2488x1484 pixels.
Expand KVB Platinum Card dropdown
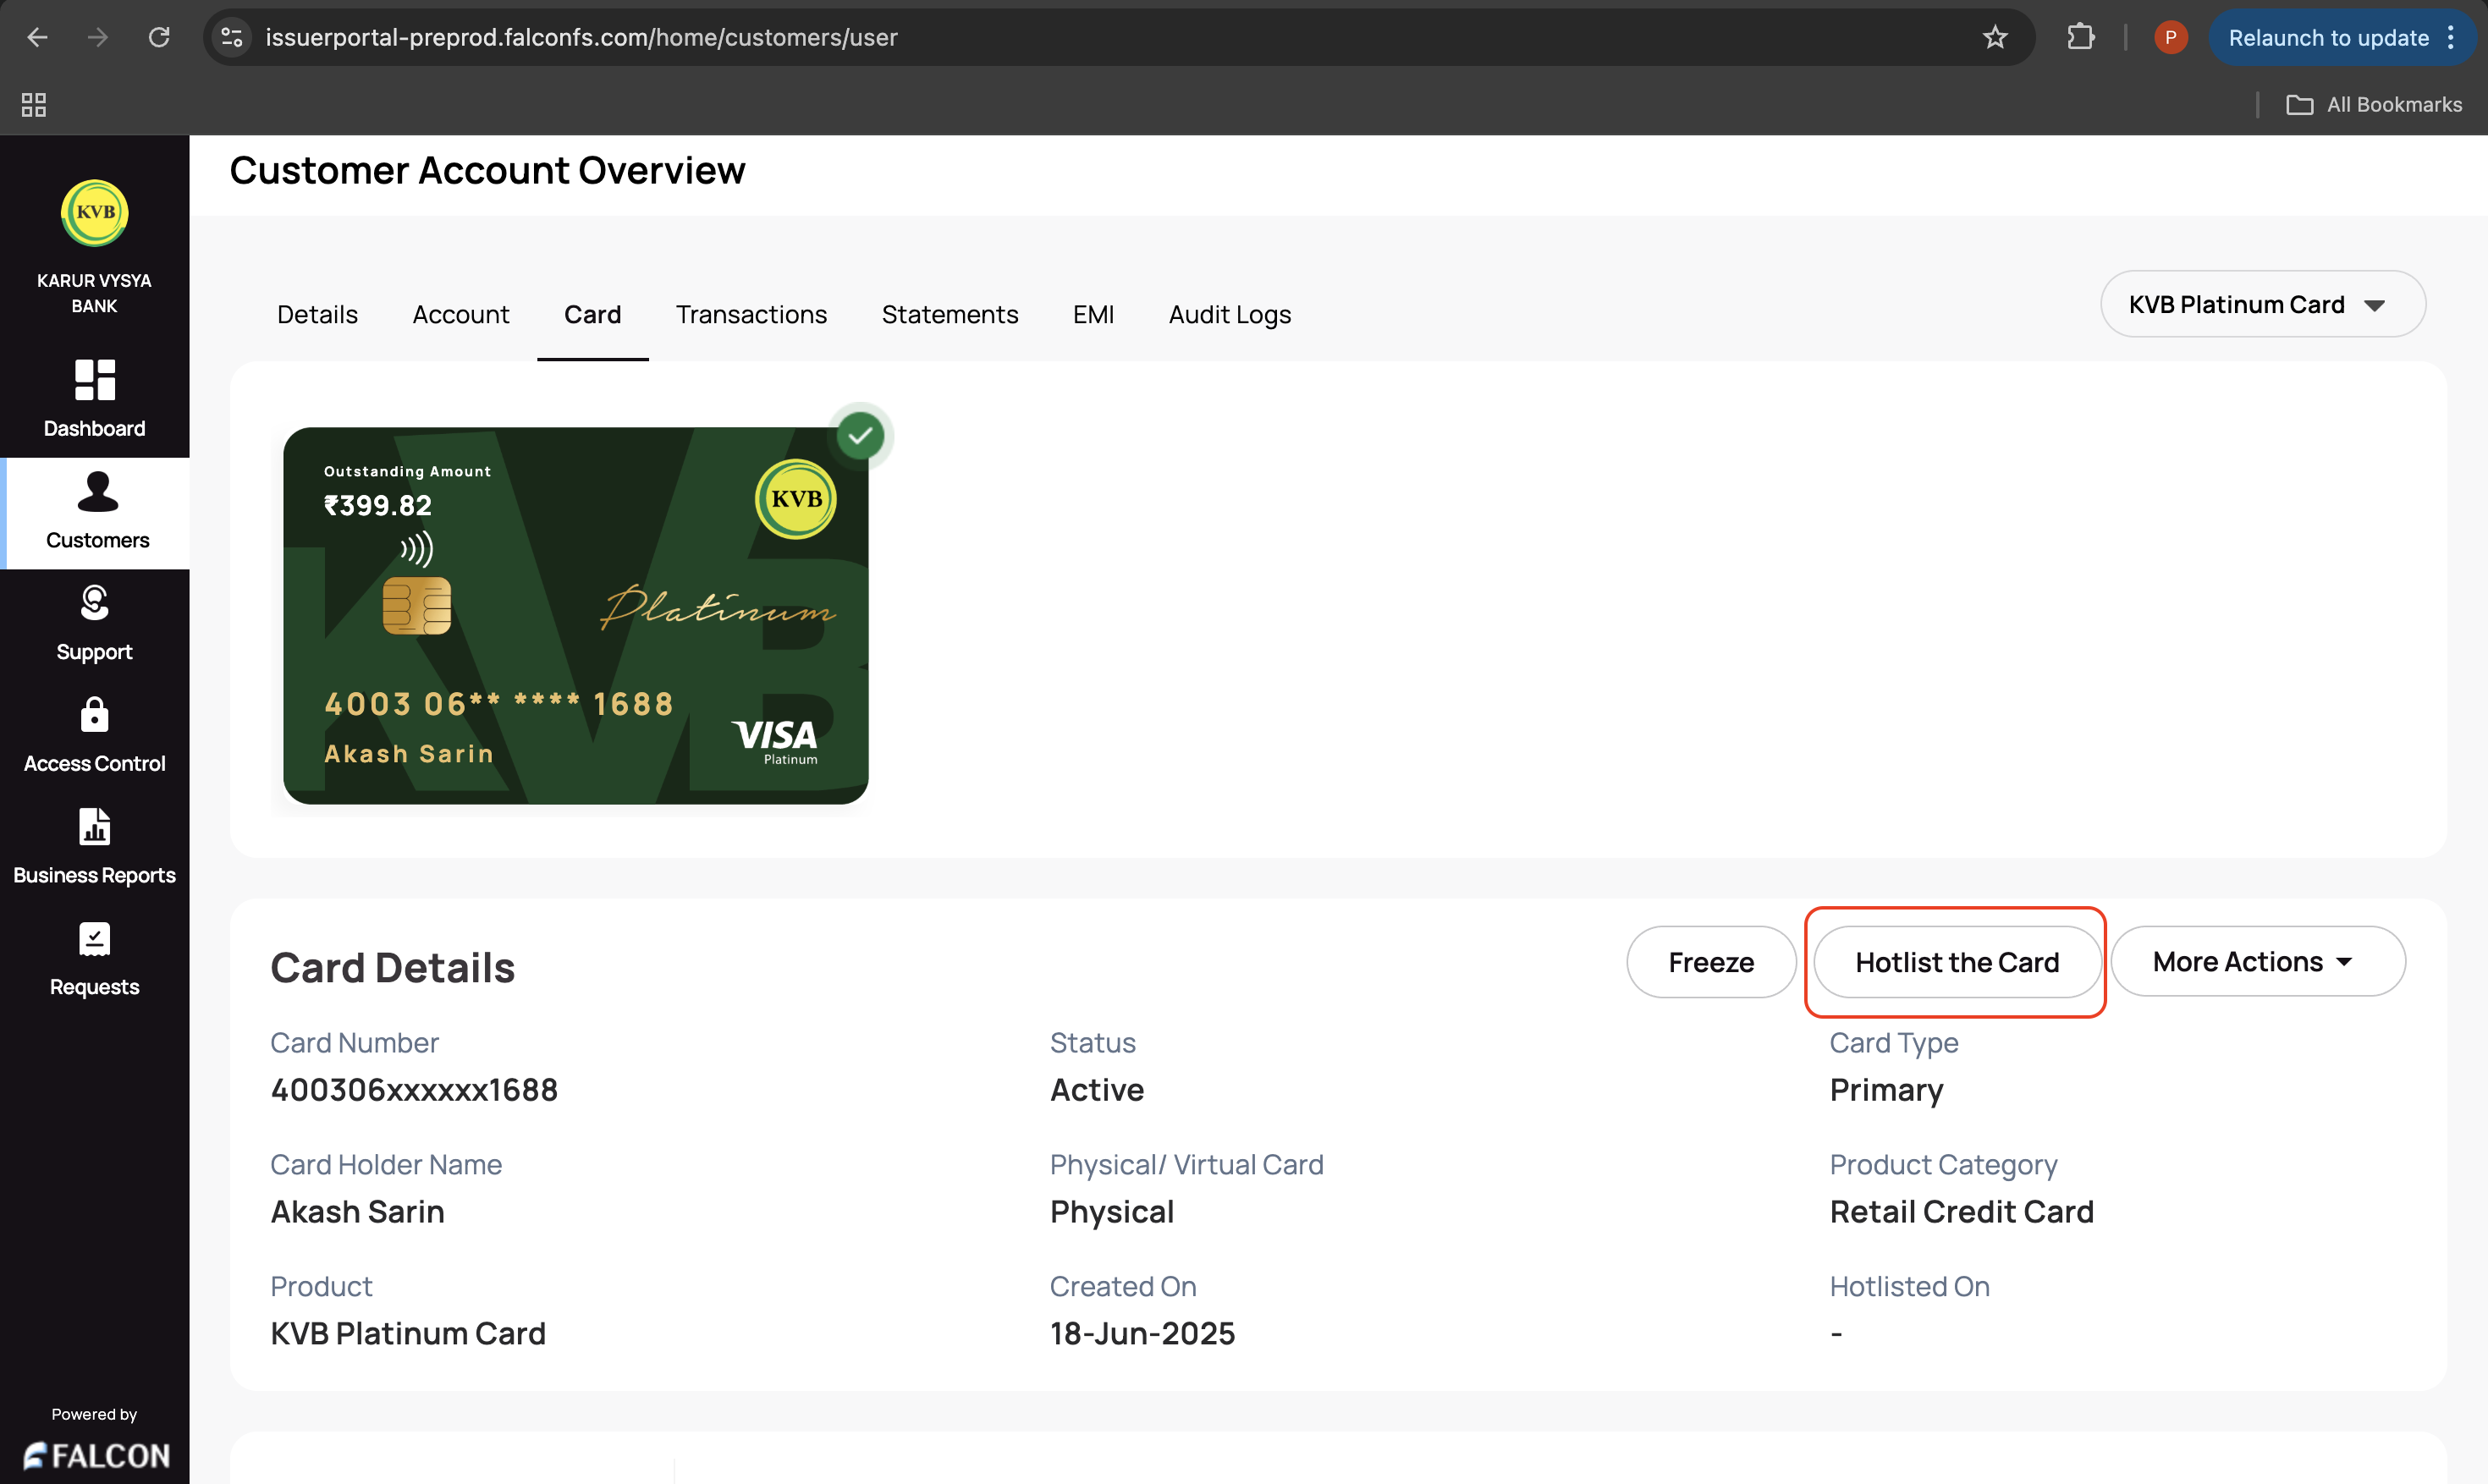click(x=2262, y=305)
